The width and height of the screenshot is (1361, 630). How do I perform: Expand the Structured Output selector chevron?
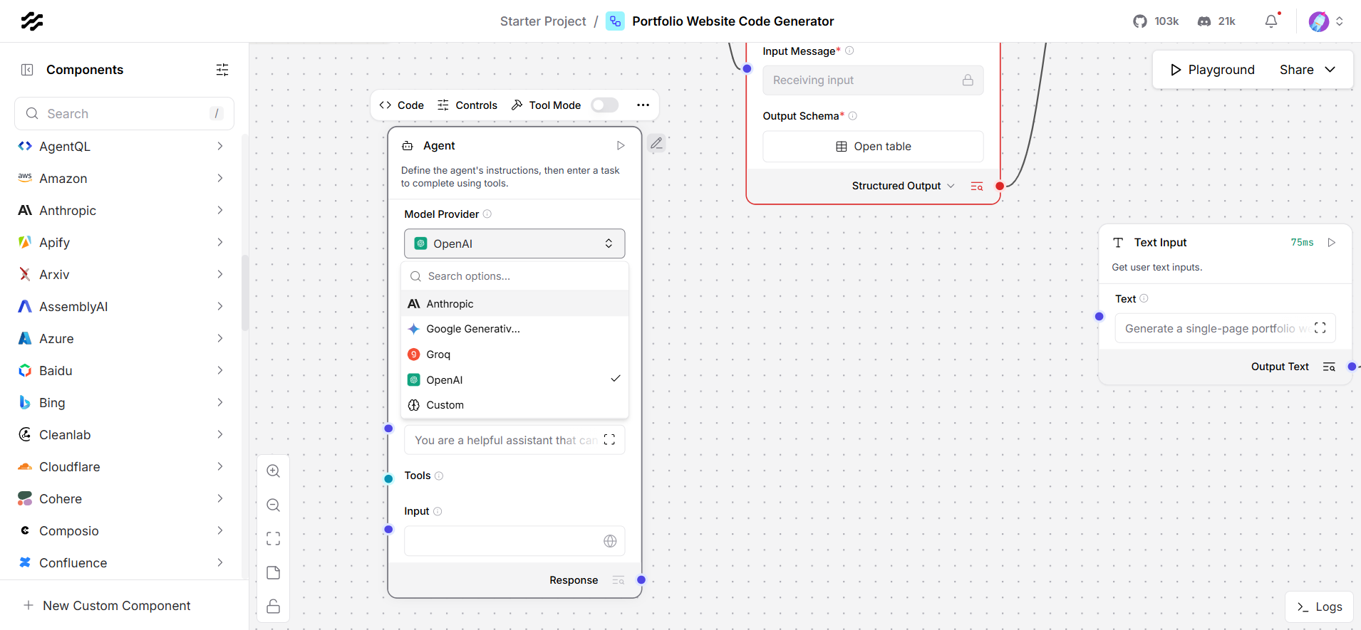pyautogui.click(x=951, y=186)
